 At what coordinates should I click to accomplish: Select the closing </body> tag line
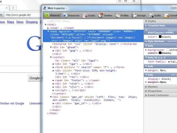(x=55, y=110)
